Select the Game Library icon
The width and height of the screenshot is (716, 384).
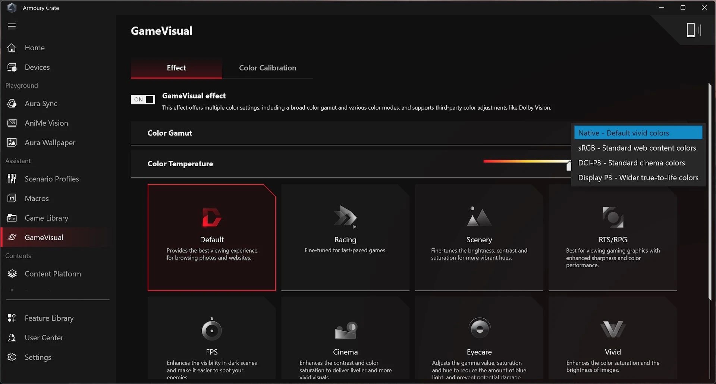pos(12,218)
